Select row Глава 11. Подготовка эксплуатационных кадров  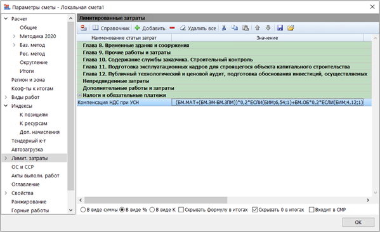(224, 67)
